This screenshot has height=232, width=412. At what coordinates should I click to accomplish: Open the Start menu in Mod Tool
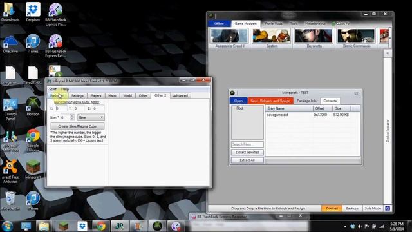tap(53, 89)
